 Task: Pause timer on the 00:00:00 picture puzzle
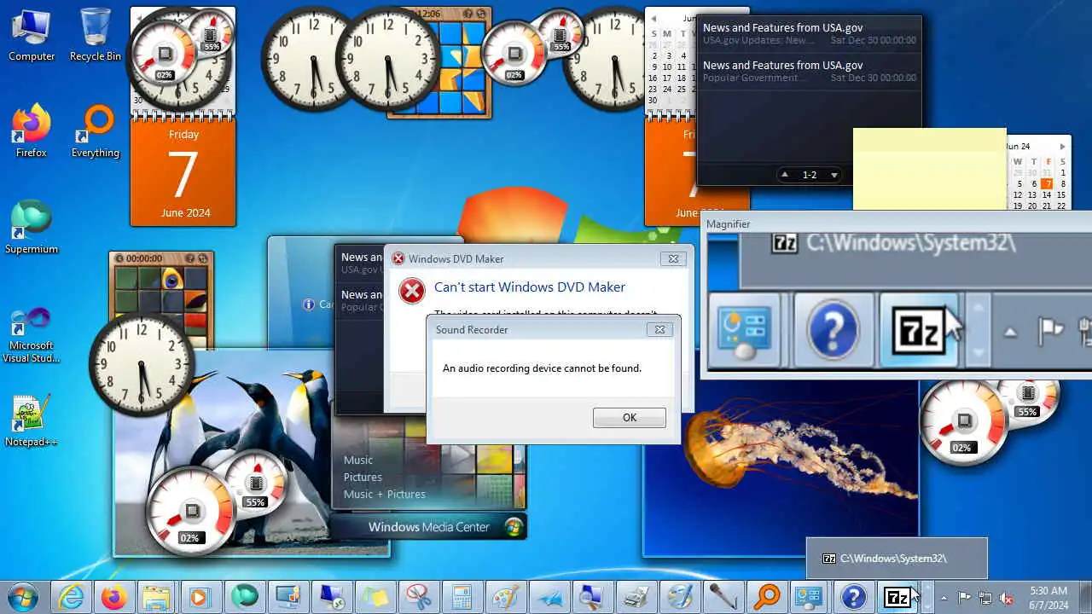[x=120, y=258]
